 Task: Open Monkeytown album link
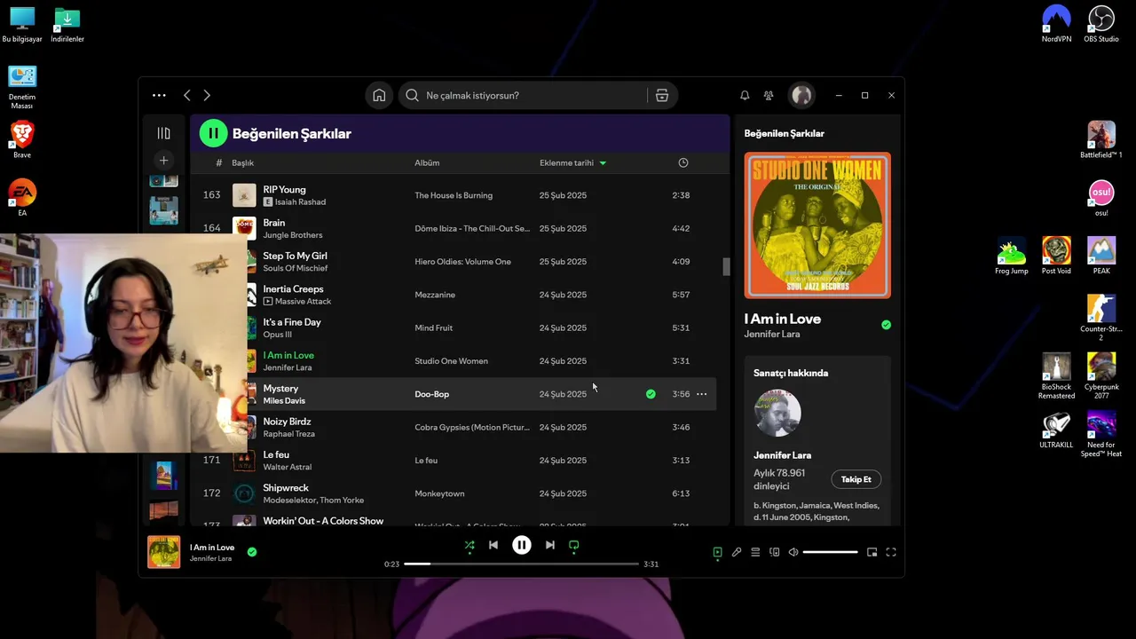[x=439, y=493]
